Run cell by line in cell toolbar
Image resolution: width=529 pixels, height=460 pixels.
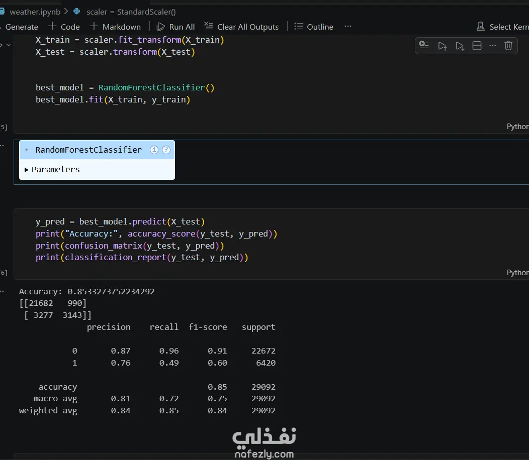(x=424, y=46)
